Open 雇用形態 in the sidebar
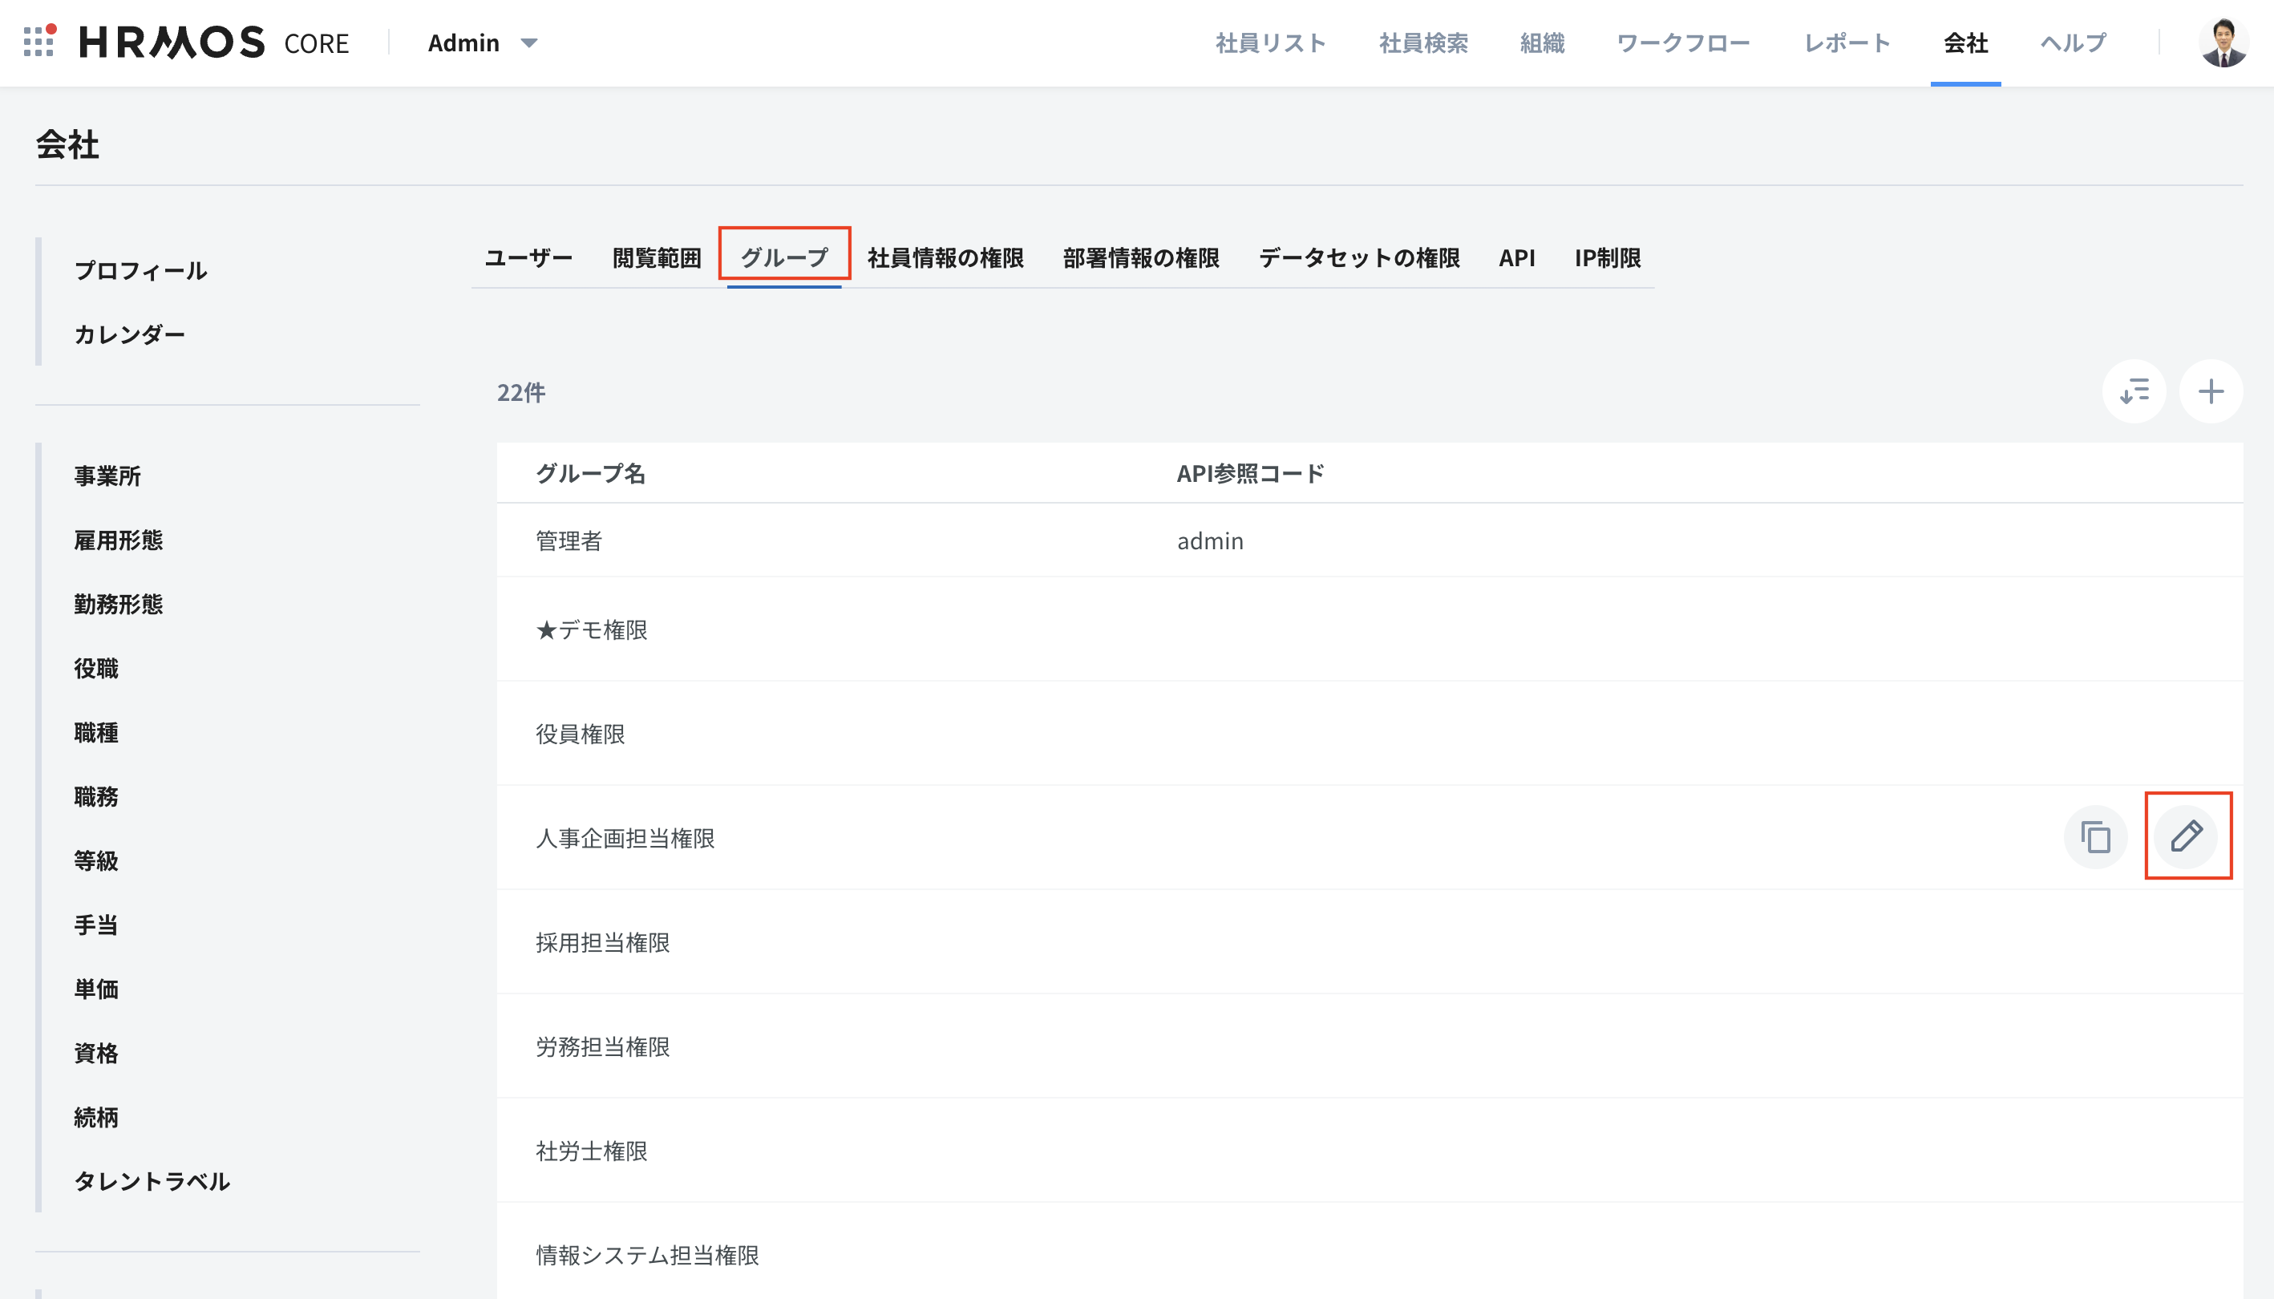 click(x=118, y=540)
